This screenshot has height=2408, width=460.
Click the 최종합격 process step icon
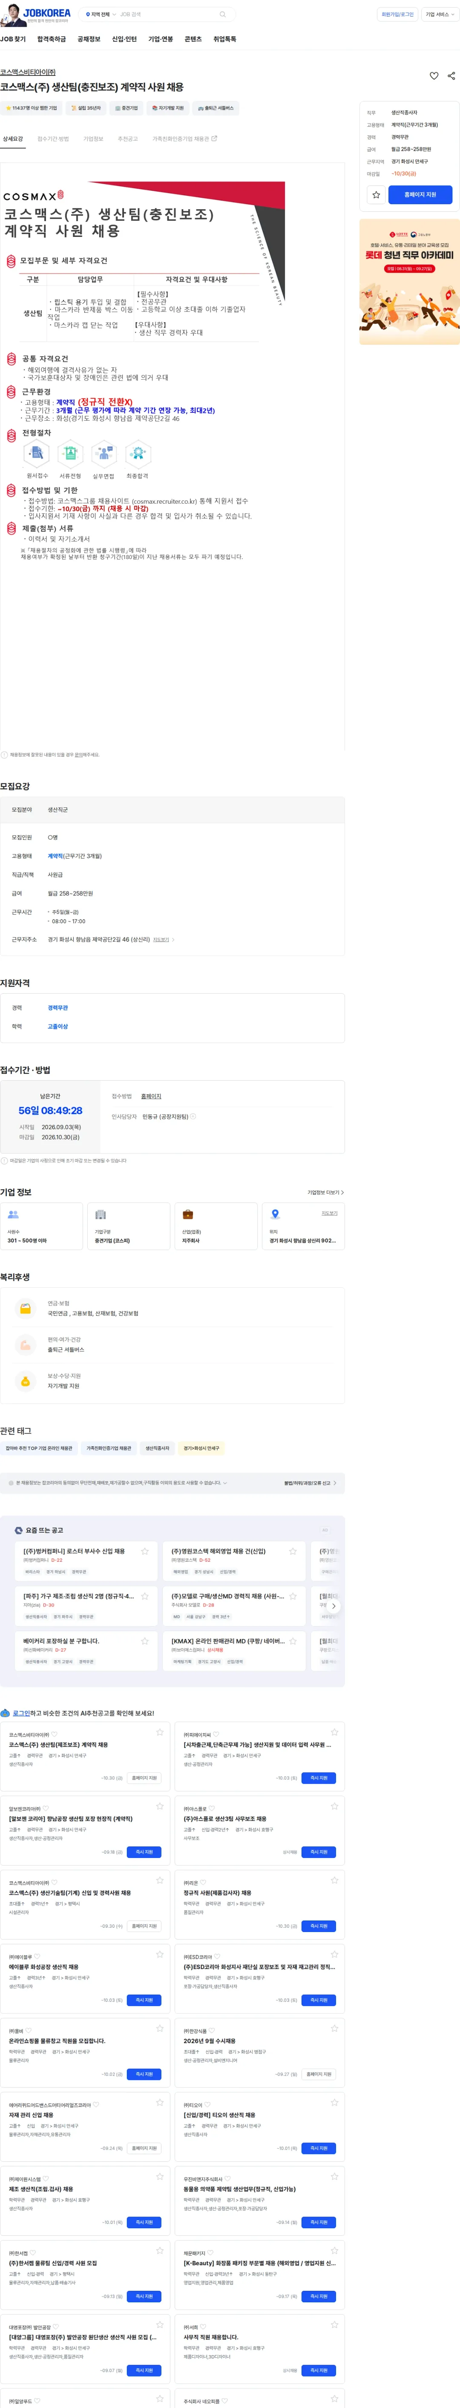[x=138, y=453]
